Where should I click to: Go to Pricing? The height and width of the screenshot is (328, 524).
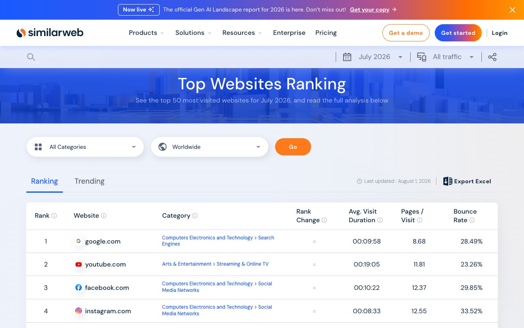tap(326, 33)
